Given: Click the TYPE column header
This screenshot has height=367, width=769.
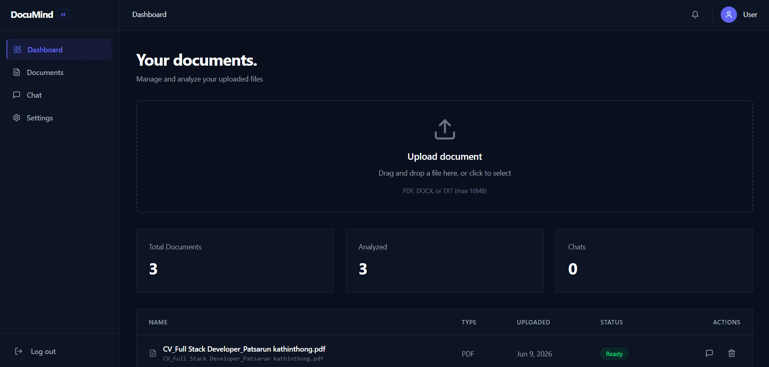Looking at the screenshot, I should (469, 322).
